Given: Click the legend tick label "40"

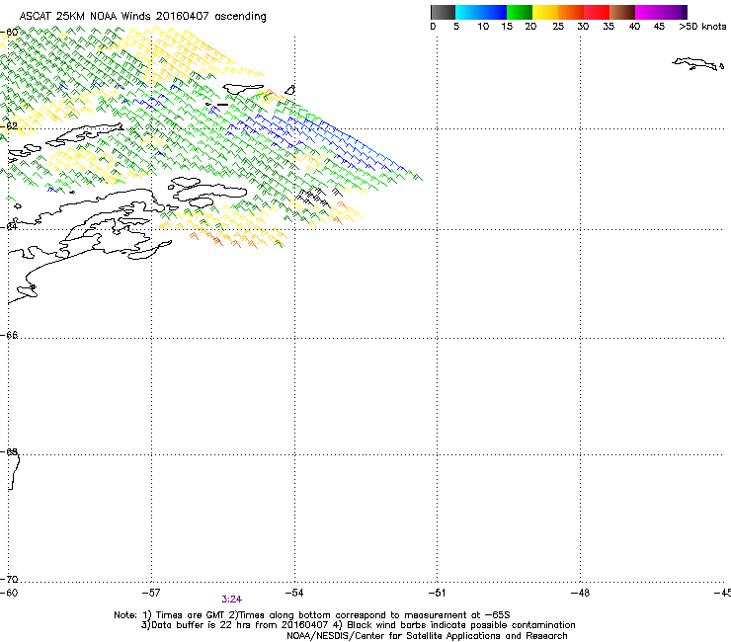Looking at the screenshot, I should pyautogui.click(x=634, y=27).
